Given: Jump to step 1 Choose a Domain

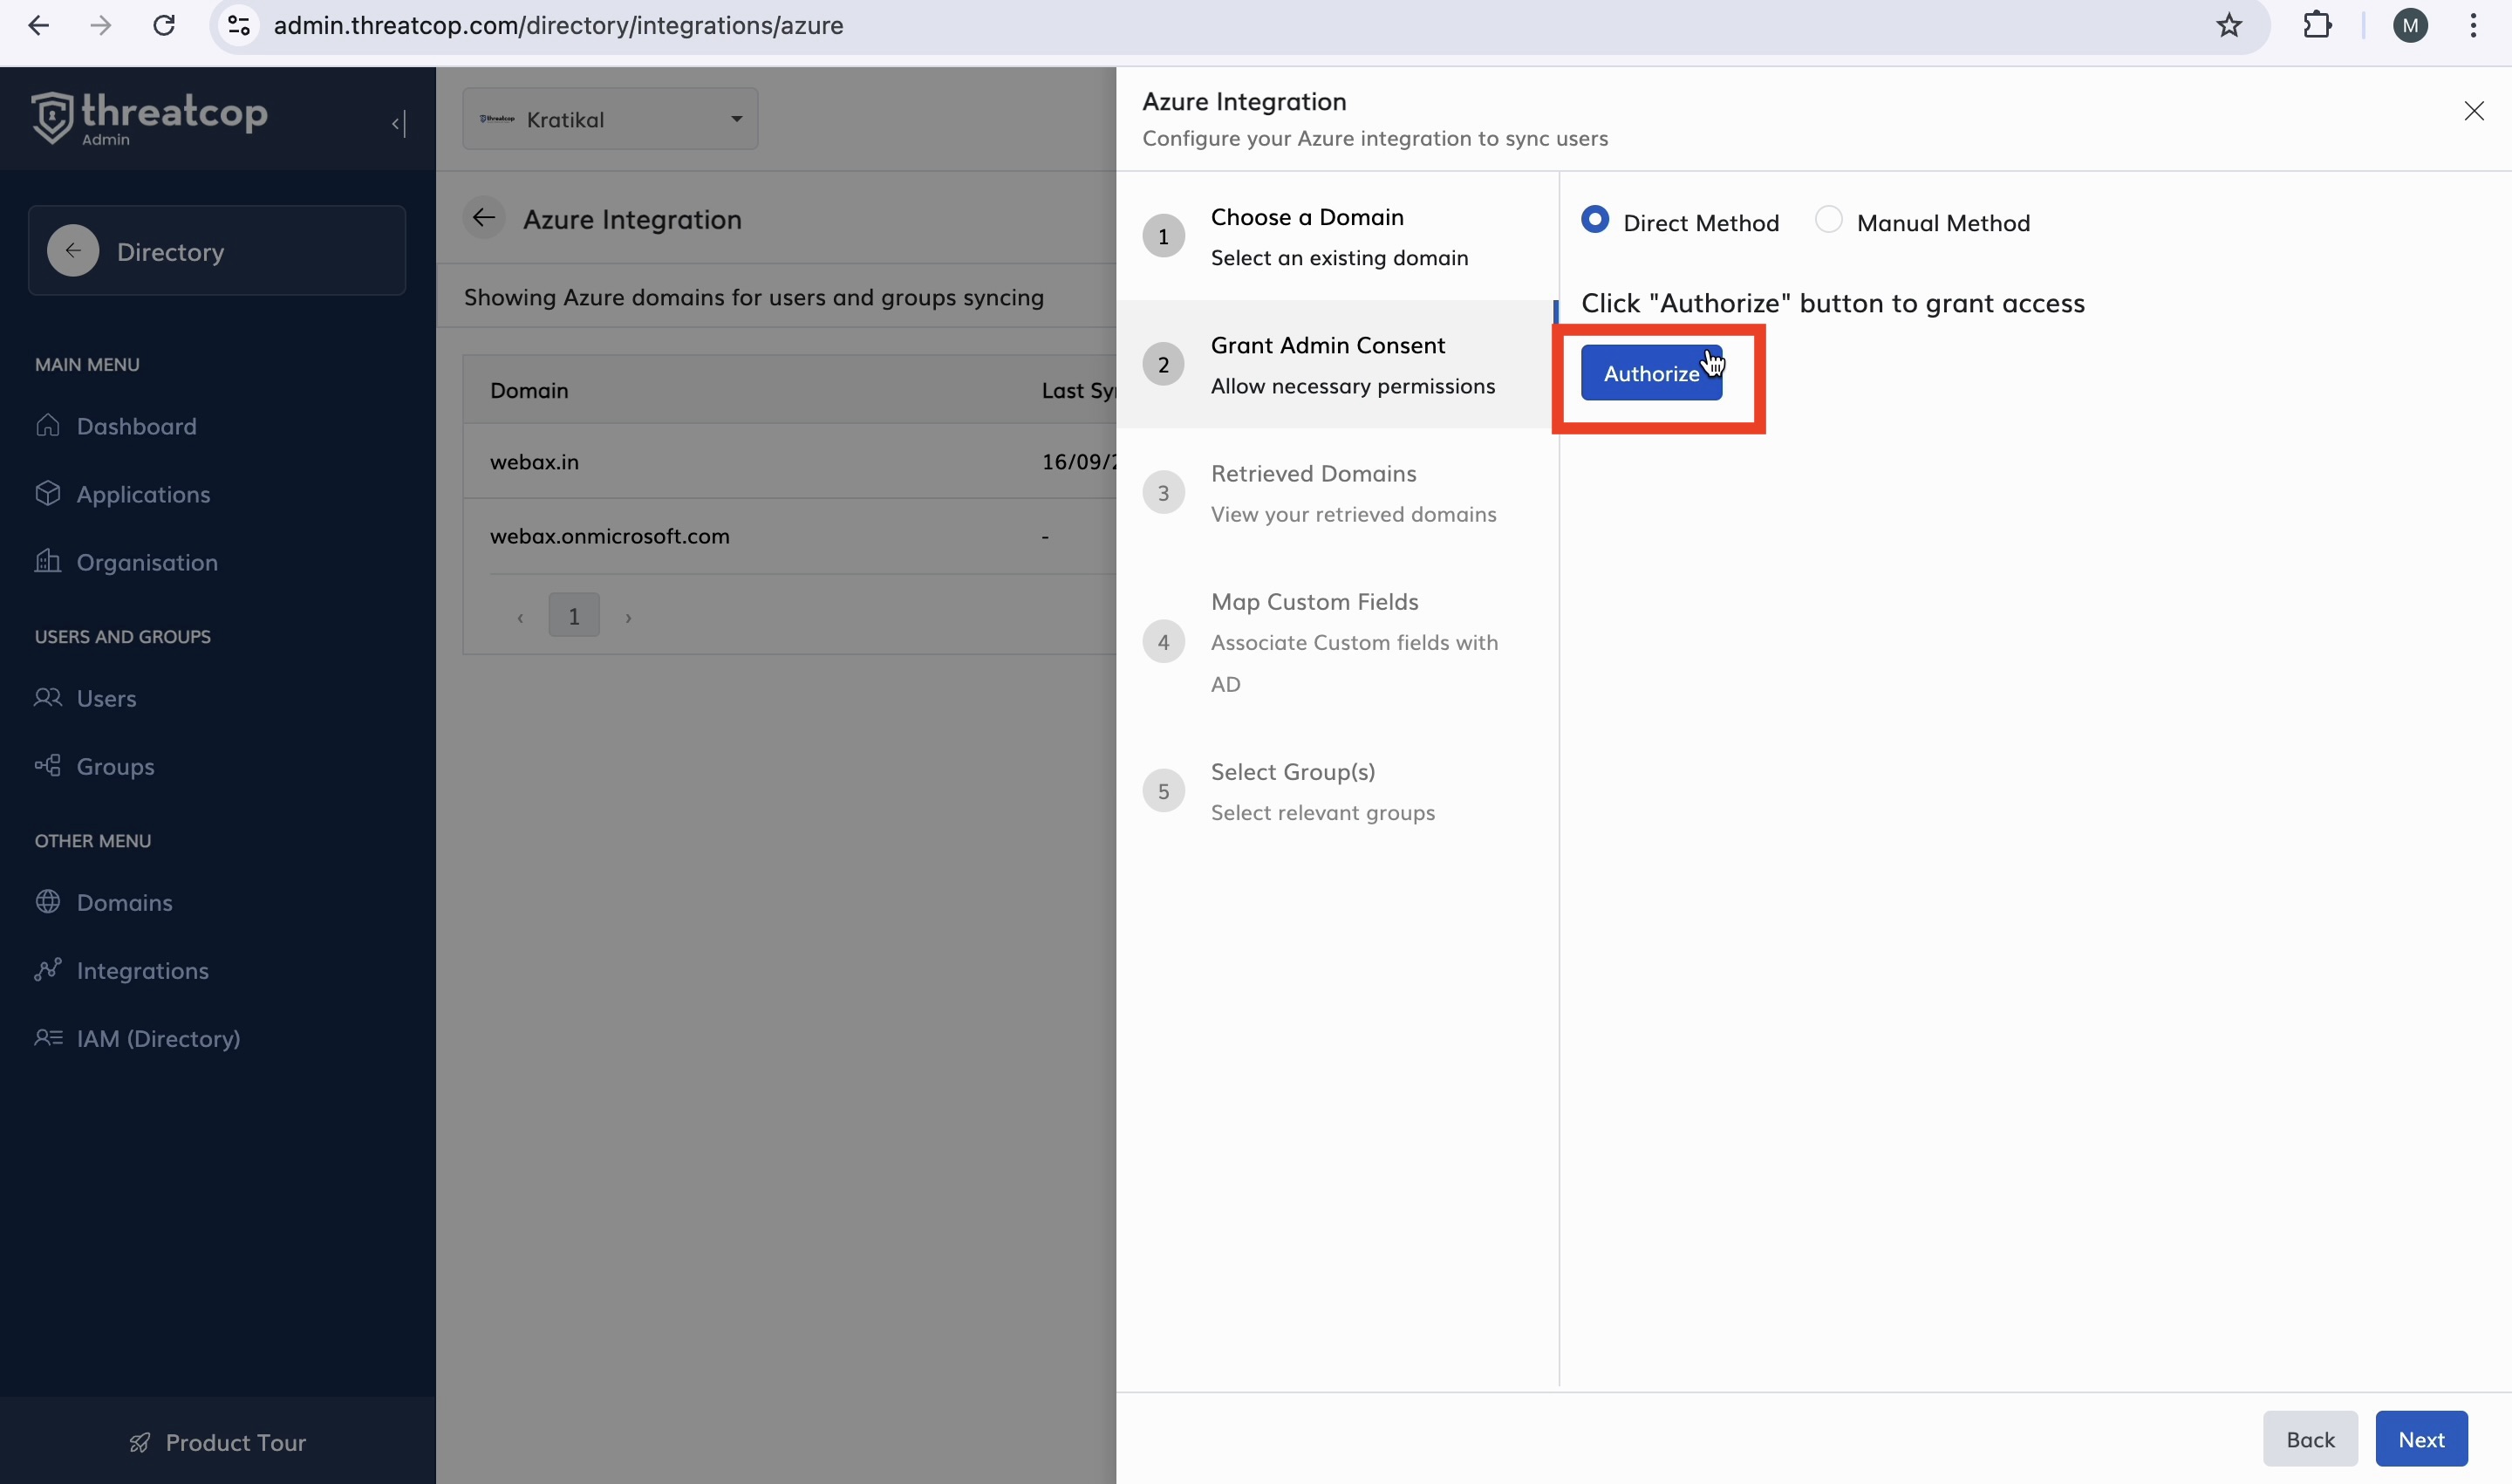Looking at the screenshot, I should (x=1306, y=236).
